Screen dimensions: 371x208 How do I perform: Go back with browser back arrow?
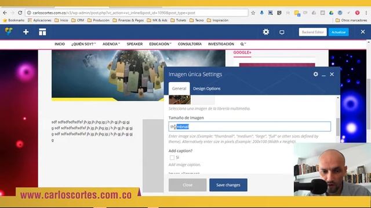pyautogui.click(x=5, y=13)
